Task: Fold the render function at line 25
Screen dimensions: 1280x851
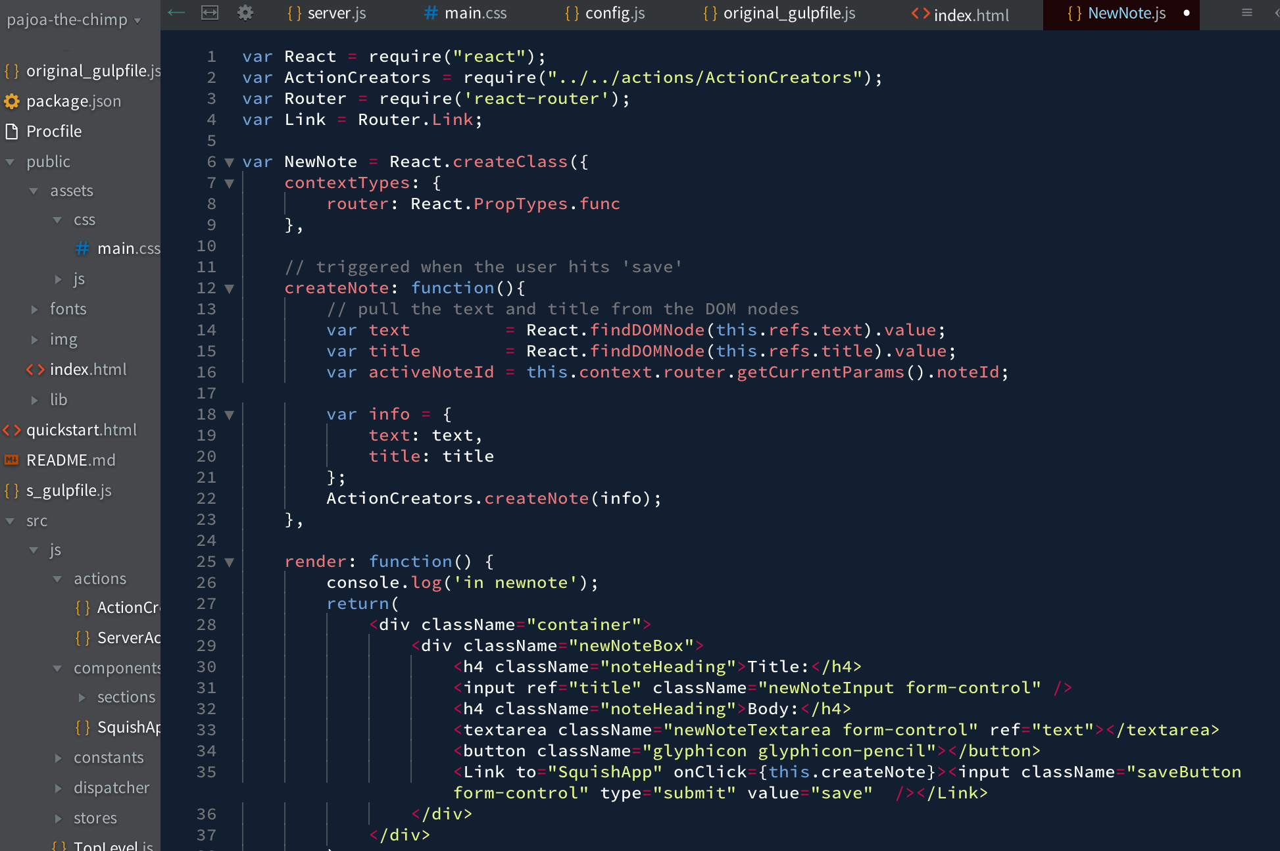Action: tap(229, 562)
